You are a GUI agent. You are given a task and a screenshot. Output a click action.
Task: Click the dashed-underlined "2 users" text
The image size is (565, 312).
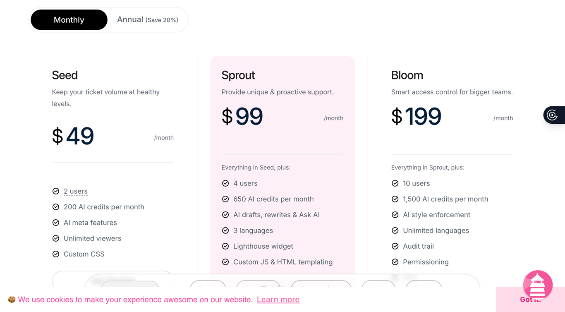(x=76, y=191)
